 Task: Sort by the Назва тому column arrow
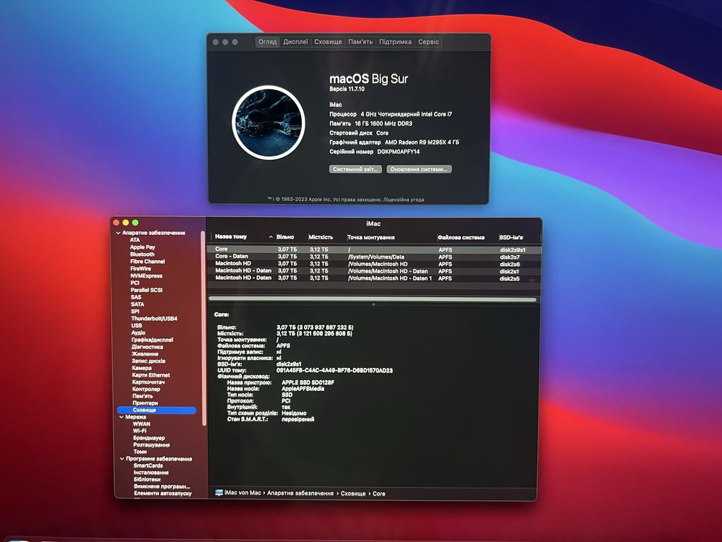pyautogui.click(x=271, y=237)
